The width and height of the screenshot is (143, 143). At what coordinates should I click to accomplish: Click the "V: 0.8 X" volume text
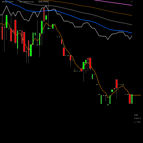click(x=138, y=118)
